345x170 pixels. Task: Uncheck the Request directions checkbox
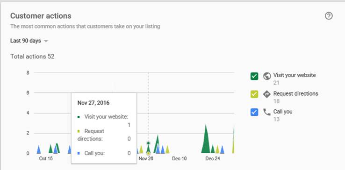click(254, 94)
